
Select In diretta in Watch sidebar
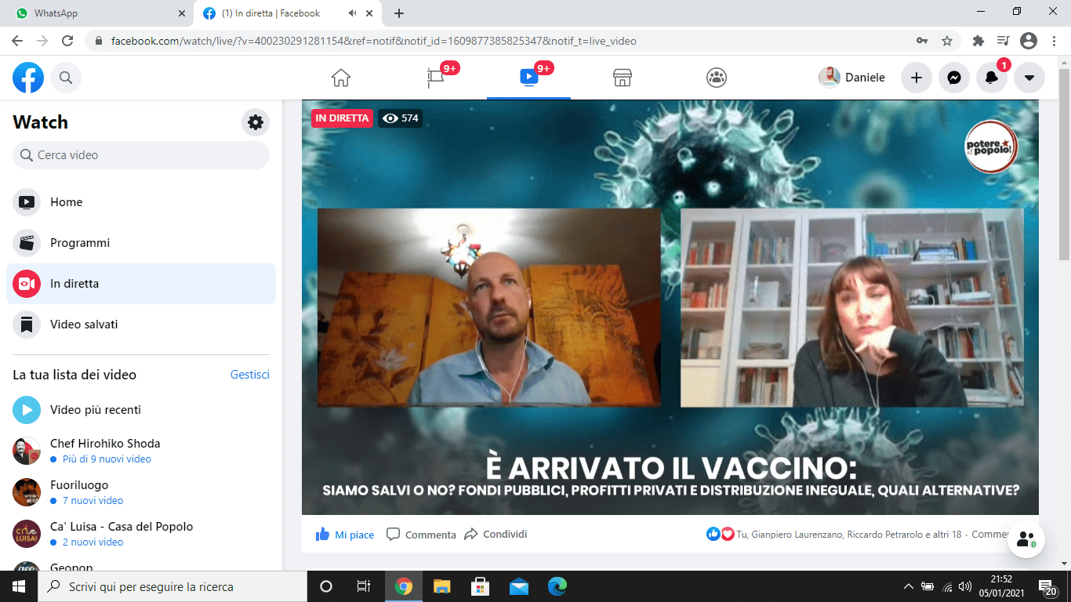(141, 284)
